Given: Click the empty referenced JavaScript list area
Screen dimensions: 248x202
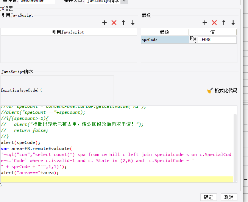Looking at the screenshot, I should (x=69, y=49).
